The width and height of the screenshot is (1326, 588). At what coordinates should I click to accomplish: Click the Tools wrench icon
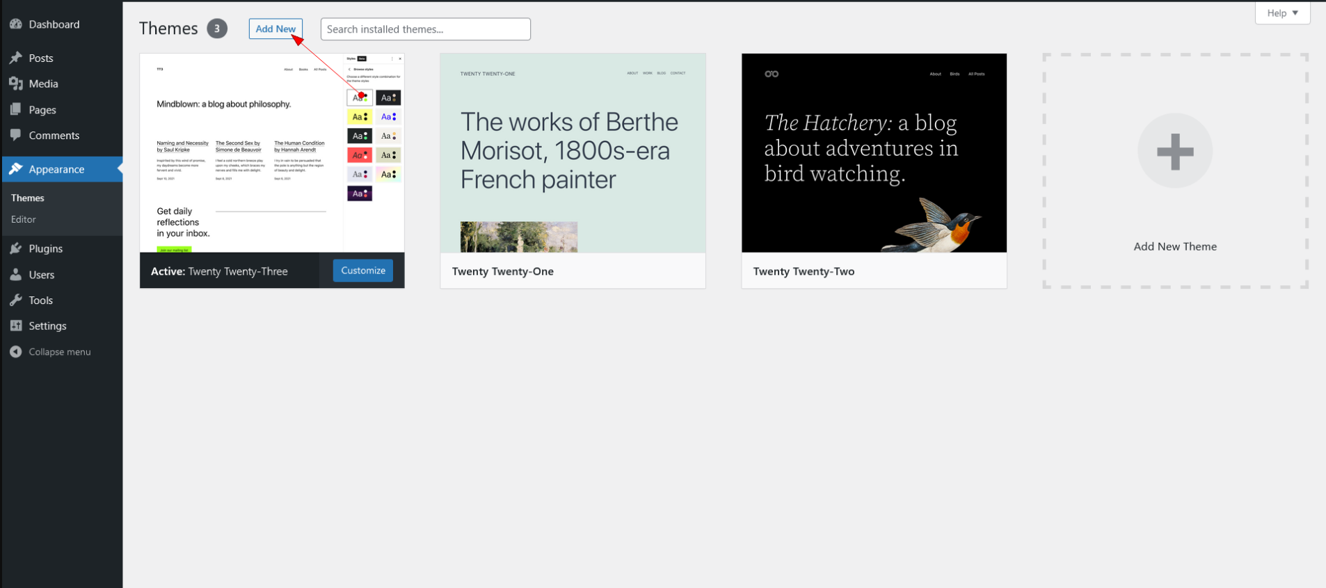point(16,300)
